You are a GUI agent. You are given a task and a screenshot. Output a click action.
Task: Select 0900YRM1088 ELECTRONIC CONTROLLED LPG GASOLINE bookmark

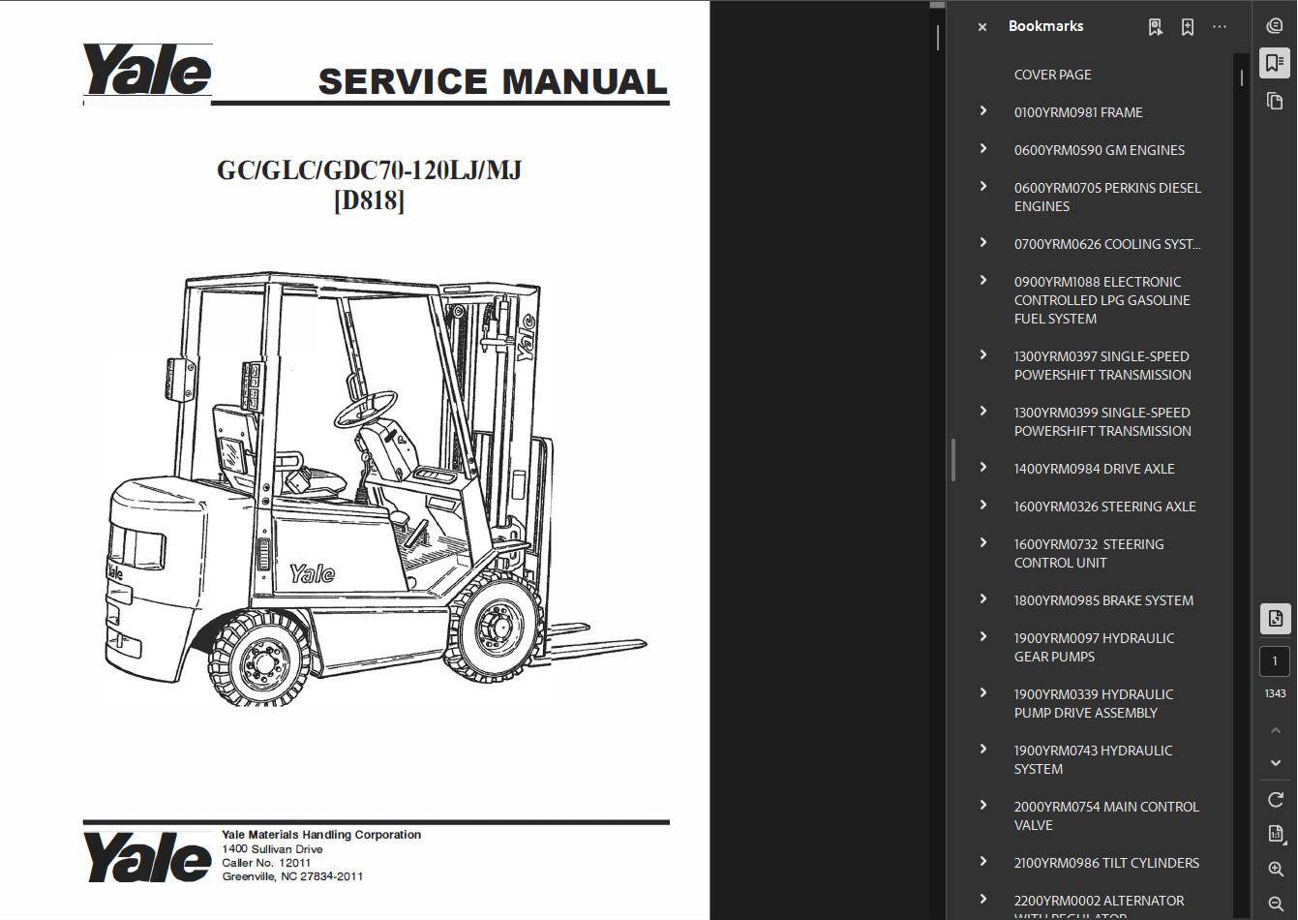coord(1102,300)
